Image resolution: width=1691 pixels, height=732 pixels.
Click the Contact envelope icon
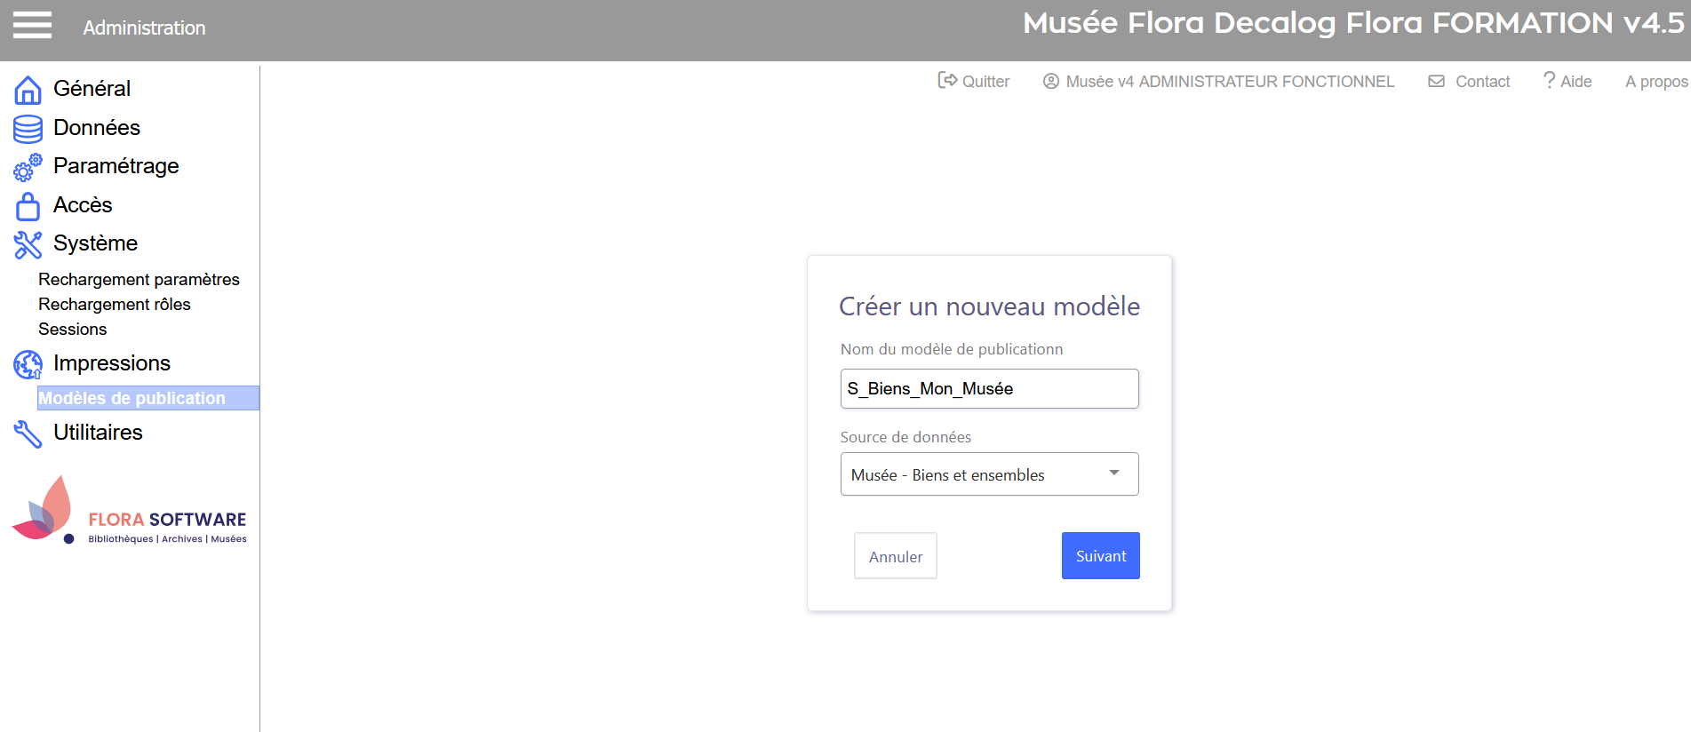tap(1436, 82)
